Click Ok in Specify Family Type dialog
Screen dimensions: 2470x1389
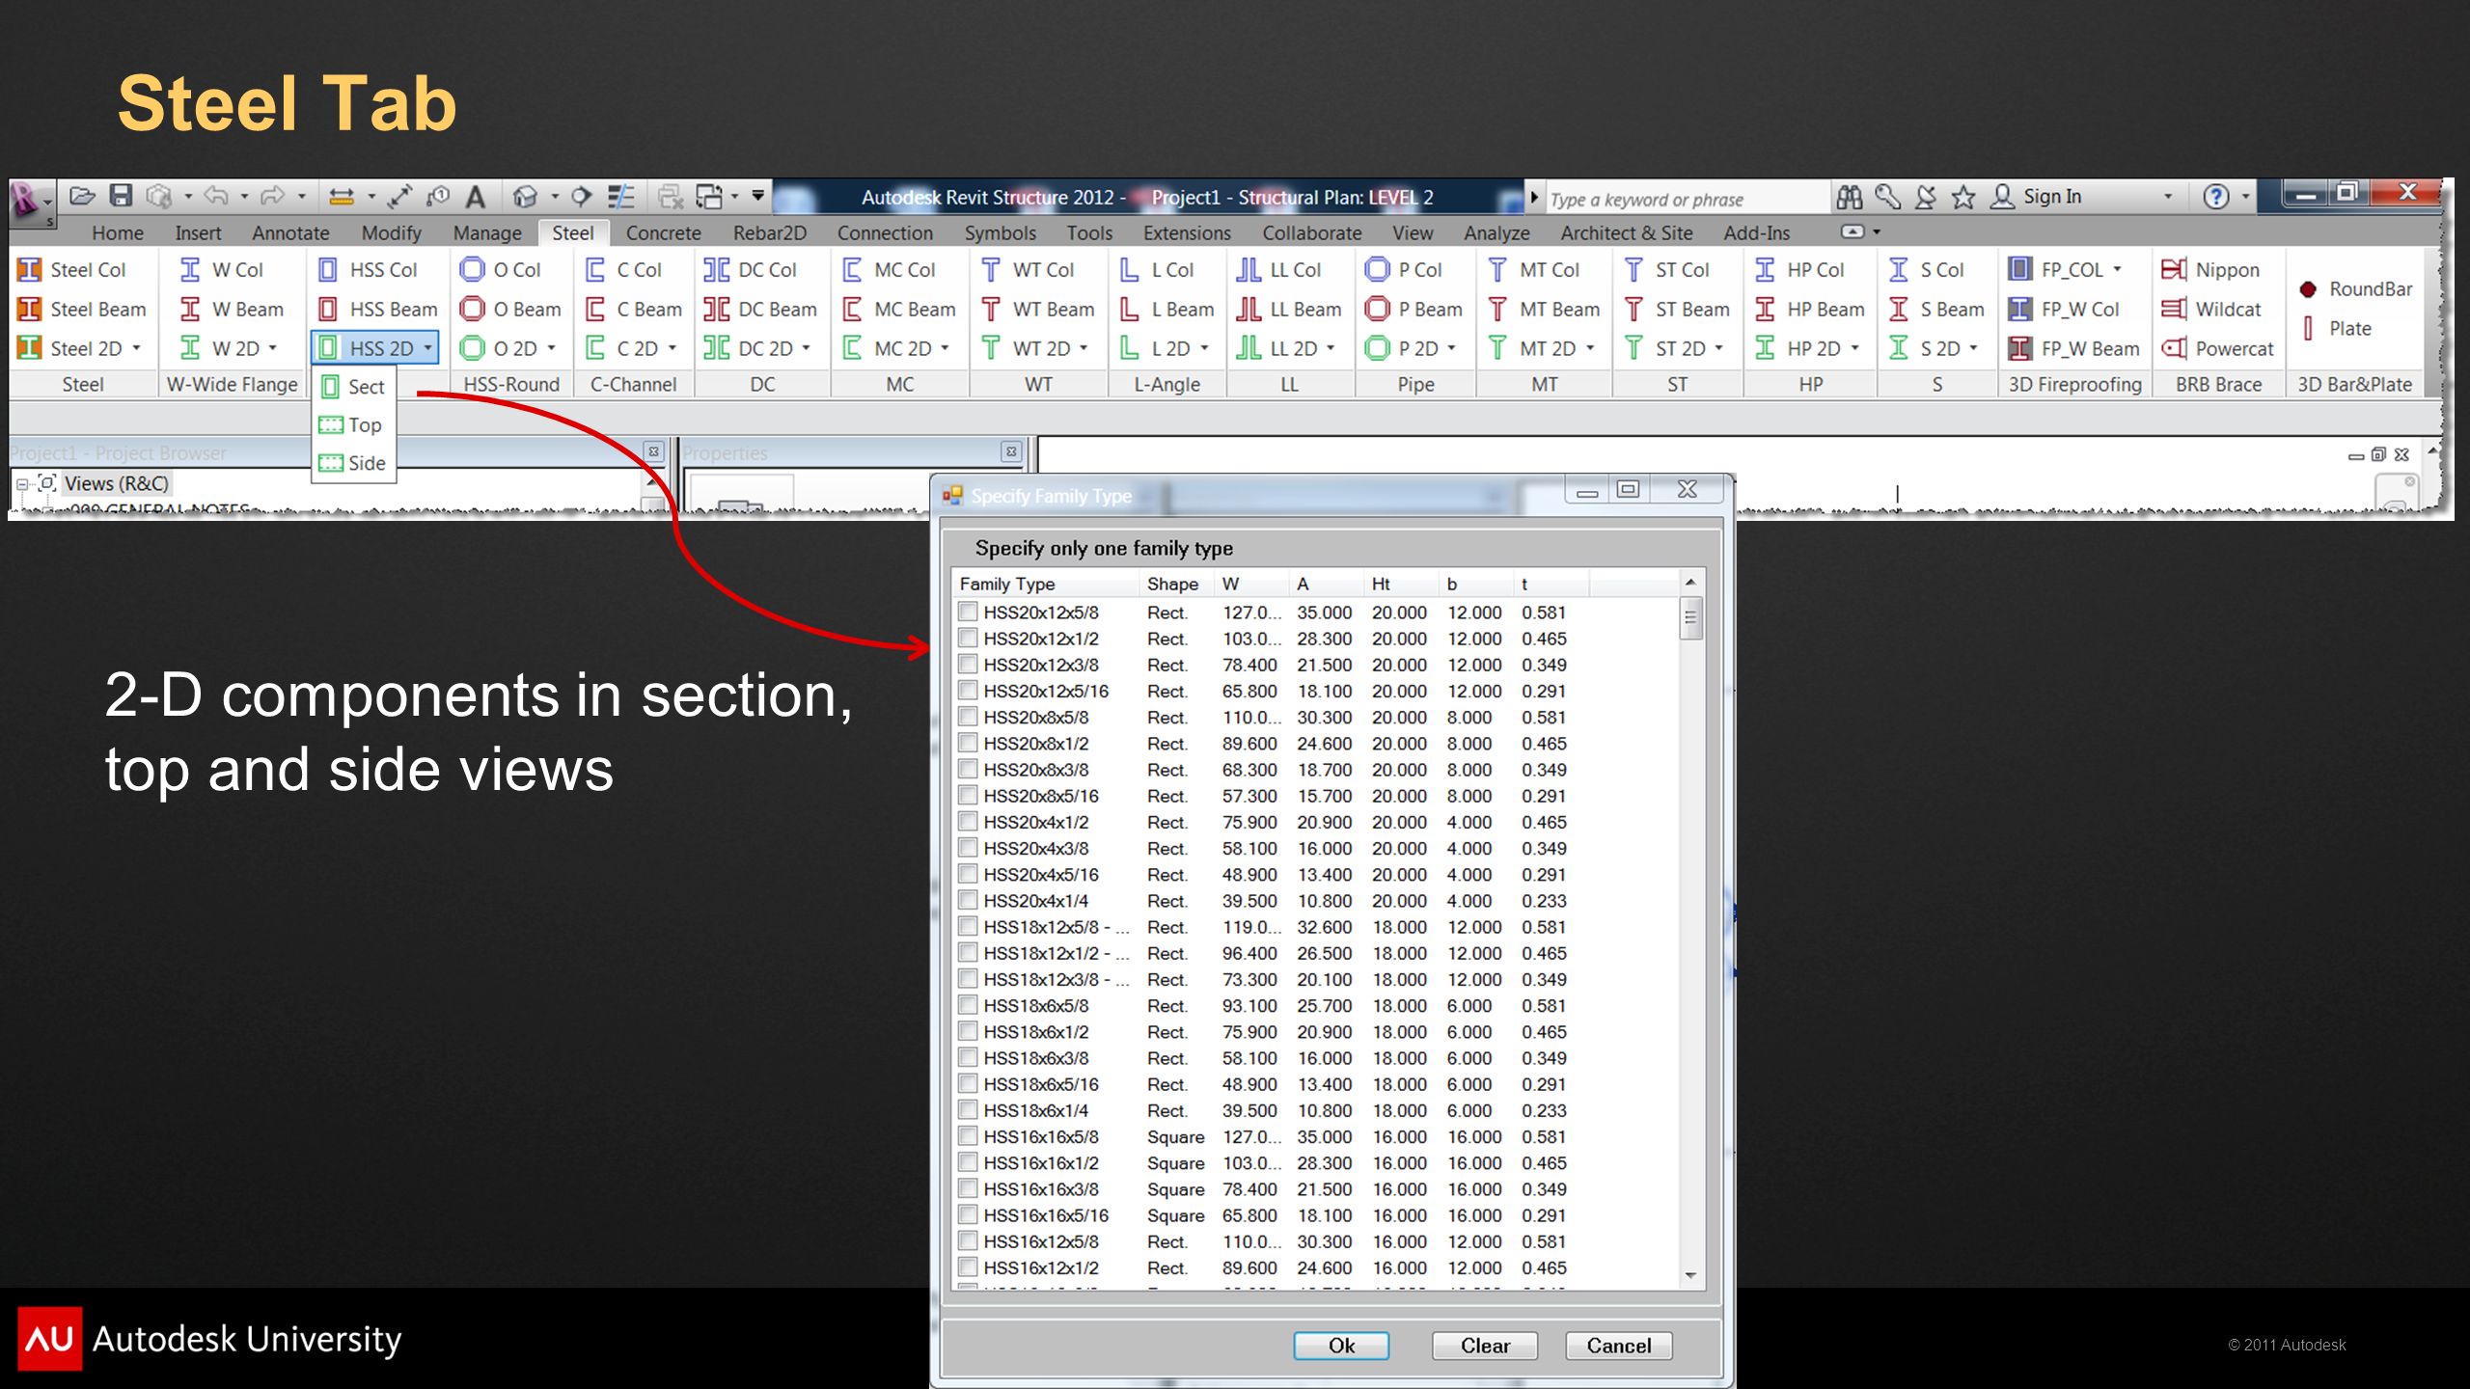[1341, 1346]
